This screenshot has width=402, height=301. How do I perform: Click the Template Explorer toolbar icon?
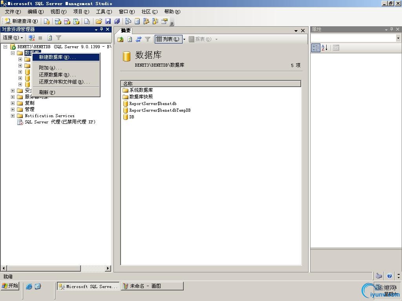pyautogui.click(x=155, y=21)
